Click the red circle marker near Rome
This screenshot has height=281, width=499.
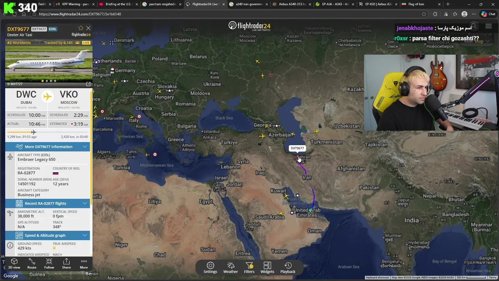139,116
